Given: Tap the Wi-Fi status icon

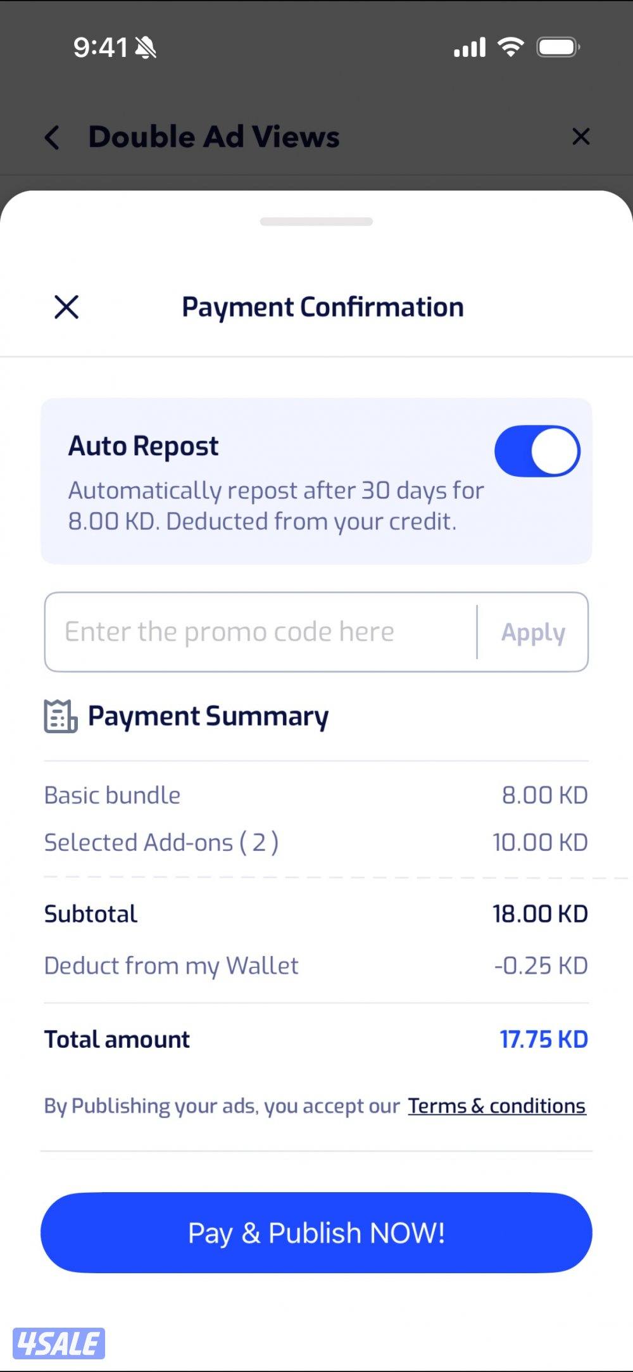Looking at the screenshot, I should coord(510,46).
